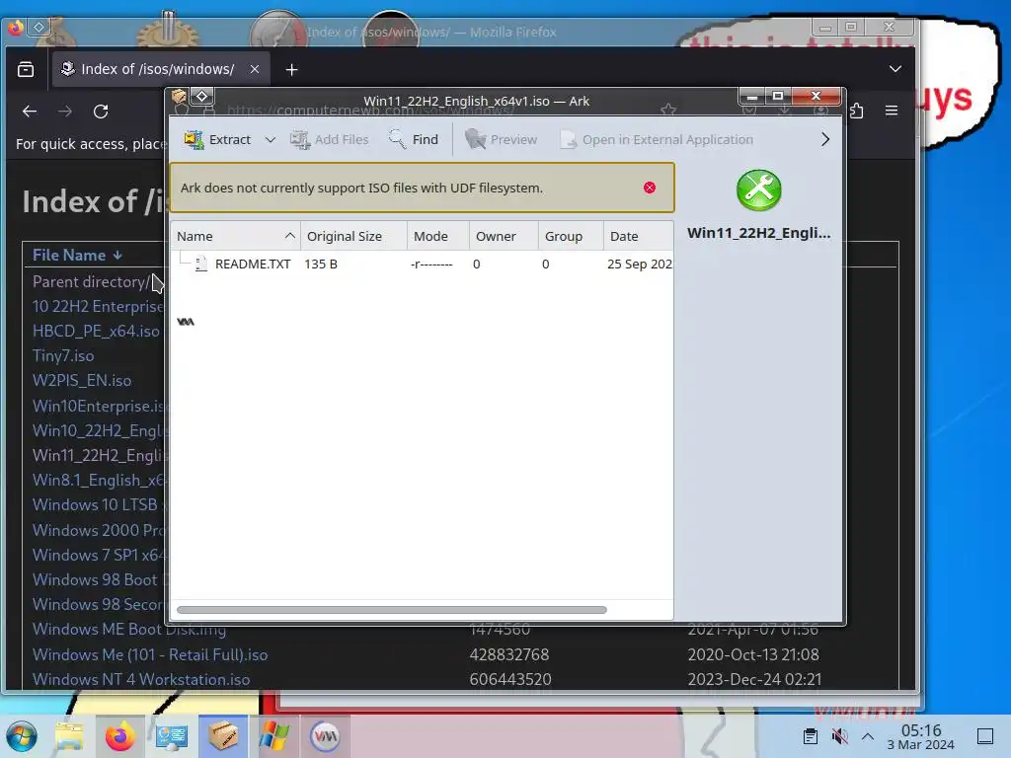Sort Firefox listing by File Name
Viewport: 1011px width, 758px height.
tap(77, 256)
